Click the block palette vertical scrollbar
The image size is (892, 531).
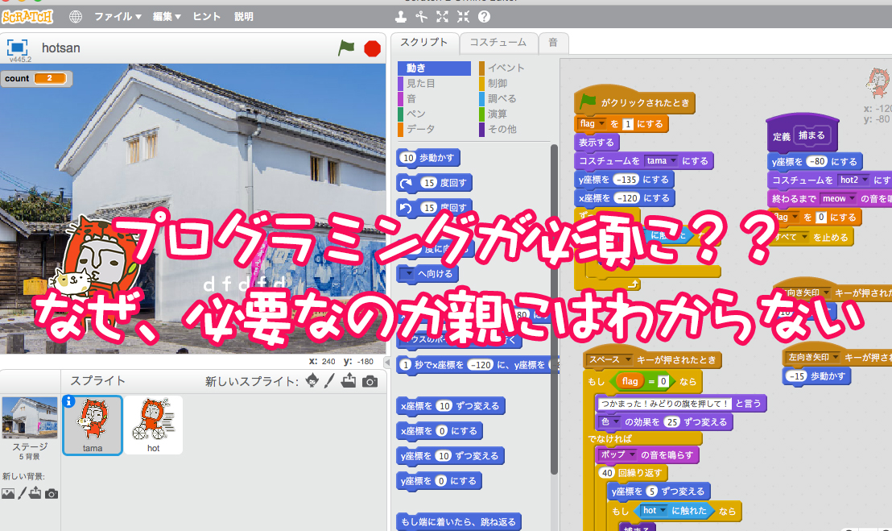point(553,306)
